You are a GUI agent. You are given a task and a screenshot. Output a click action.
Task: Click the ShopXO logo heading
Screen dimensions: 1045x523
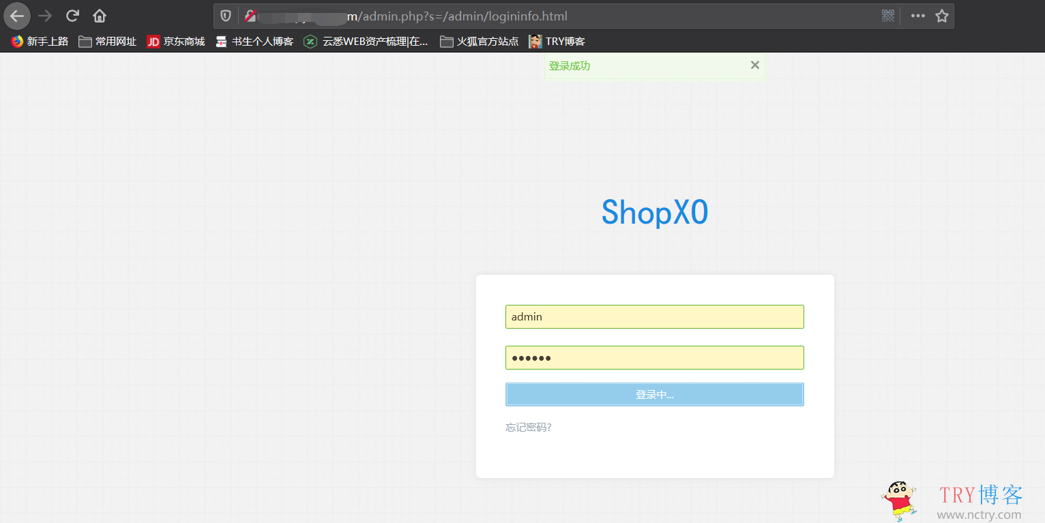(655, 212)
